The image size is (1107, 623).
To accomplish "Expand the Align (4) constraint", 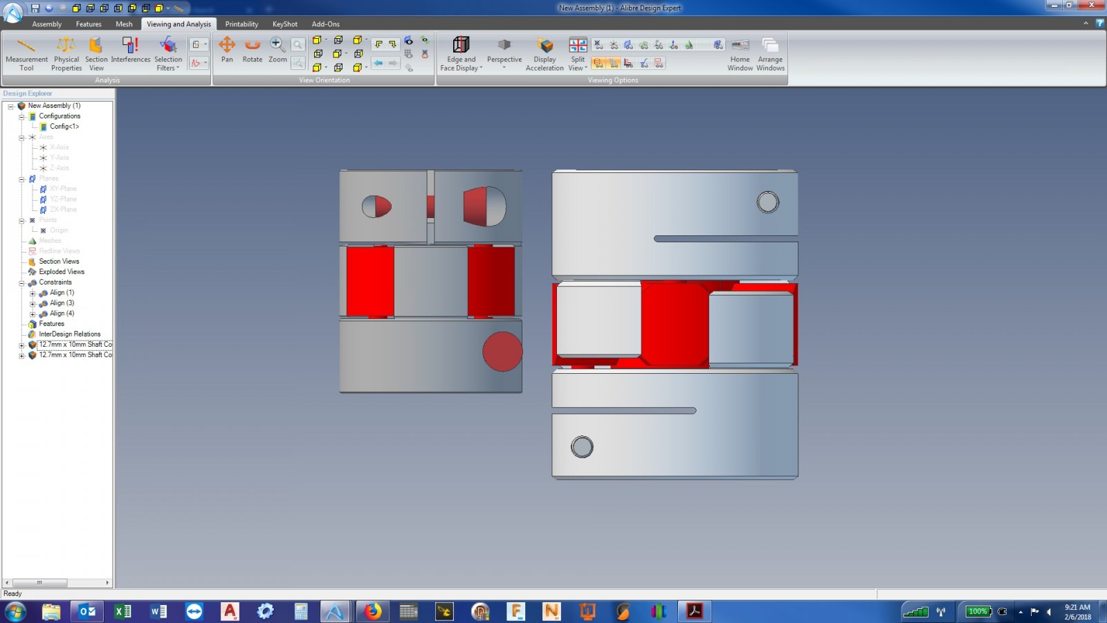I will tap(33, 314).
